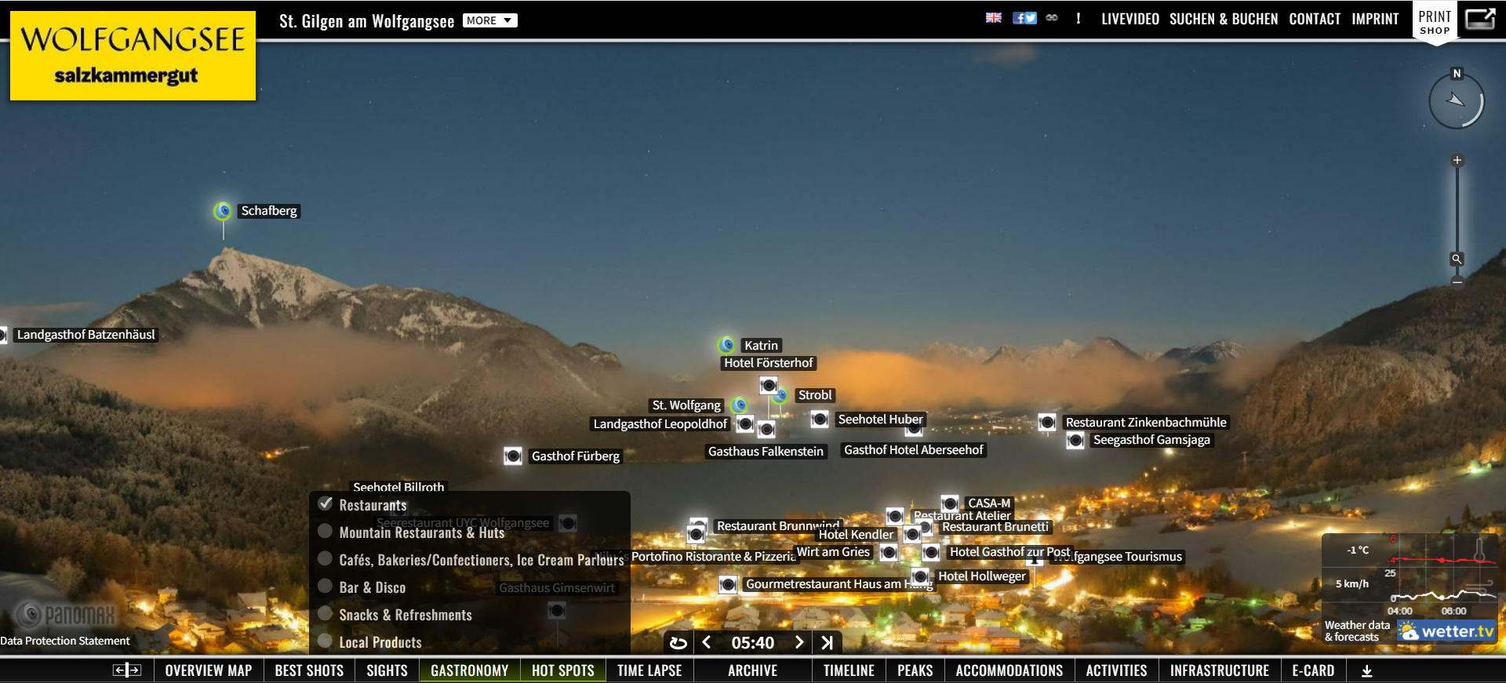Toggle the menu bar collapse arrows icon
Viewport: 1506px width, 683px height.
127,670
